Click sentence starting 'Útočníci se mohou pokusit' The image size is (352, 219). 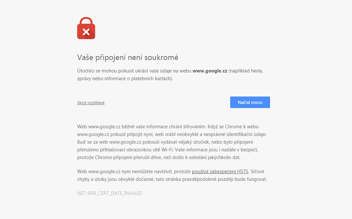(170, 75)
